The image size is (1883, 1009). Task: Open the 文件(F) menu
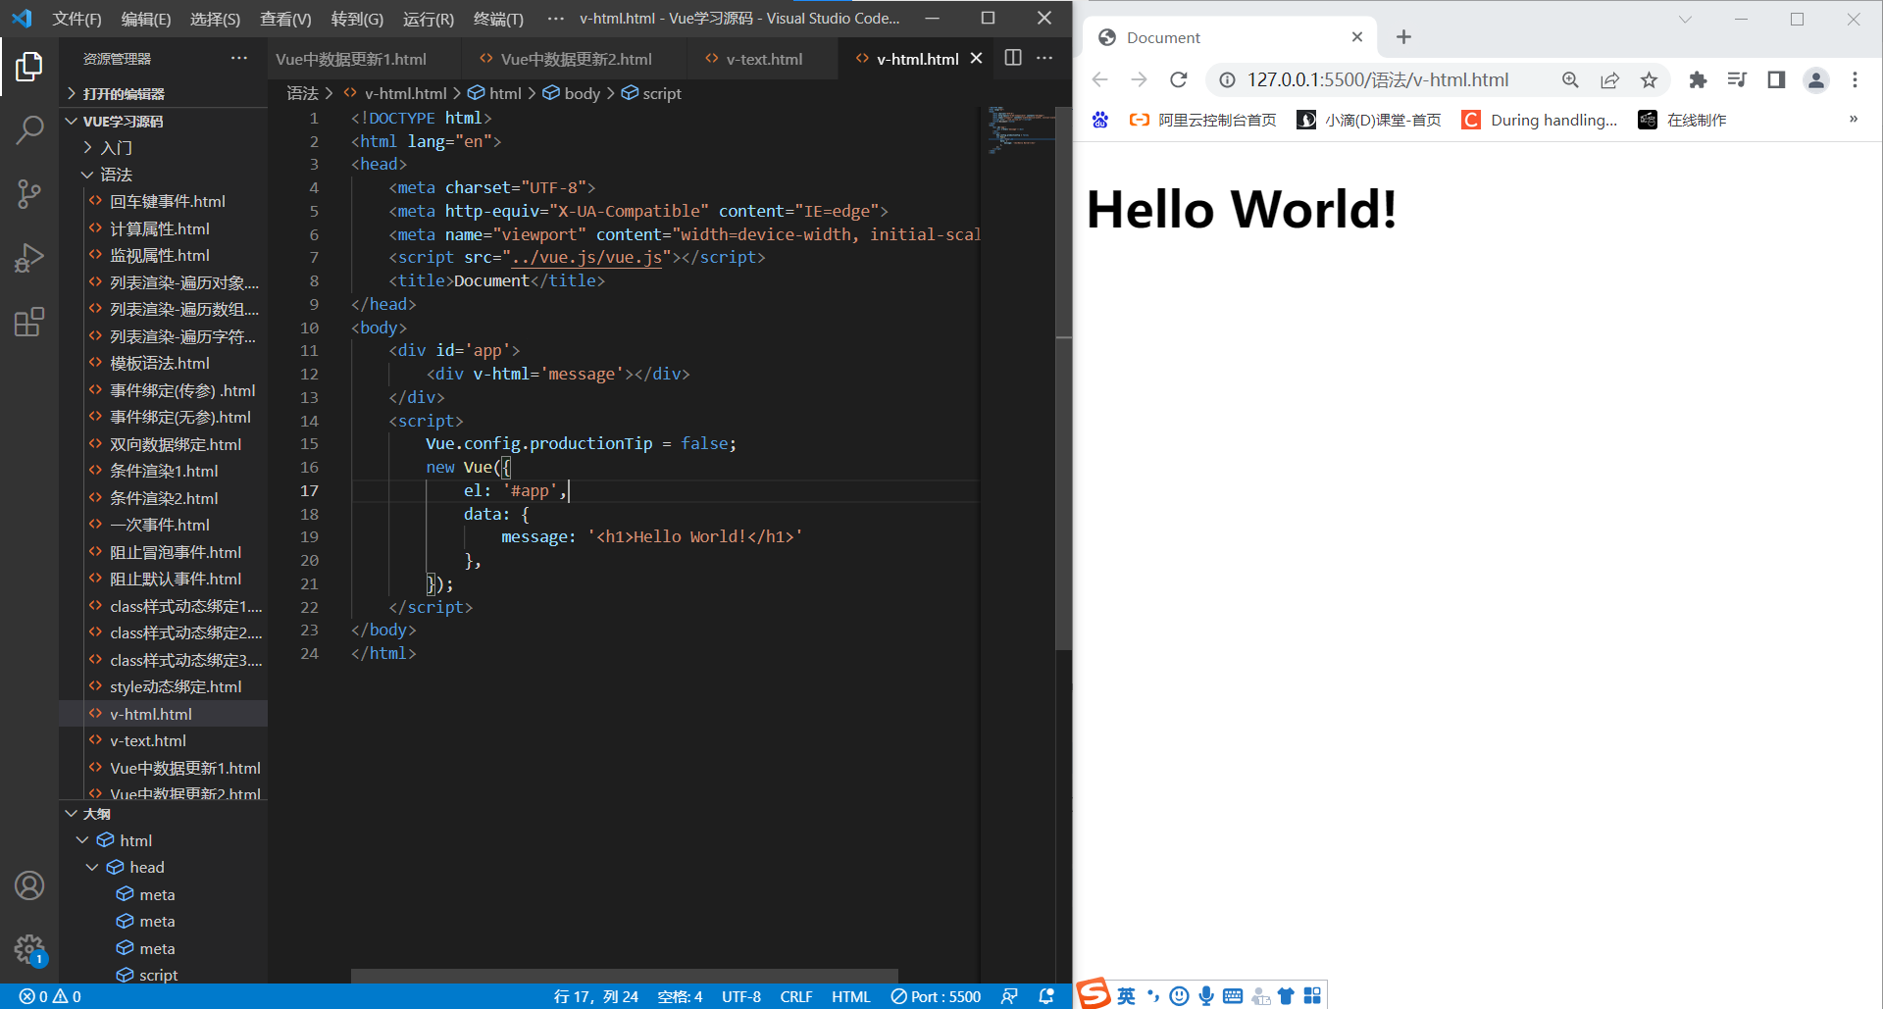(76, 19)
